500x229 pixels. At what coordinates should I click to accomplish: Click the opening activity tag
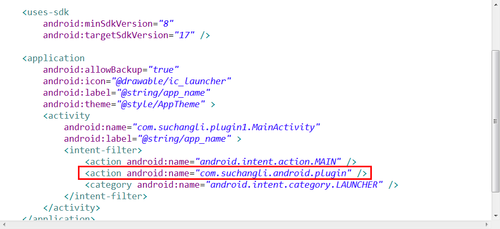[x=66, y=116]
